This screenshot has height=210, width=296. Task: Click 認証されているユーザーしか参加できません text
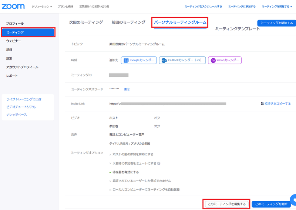142,181
